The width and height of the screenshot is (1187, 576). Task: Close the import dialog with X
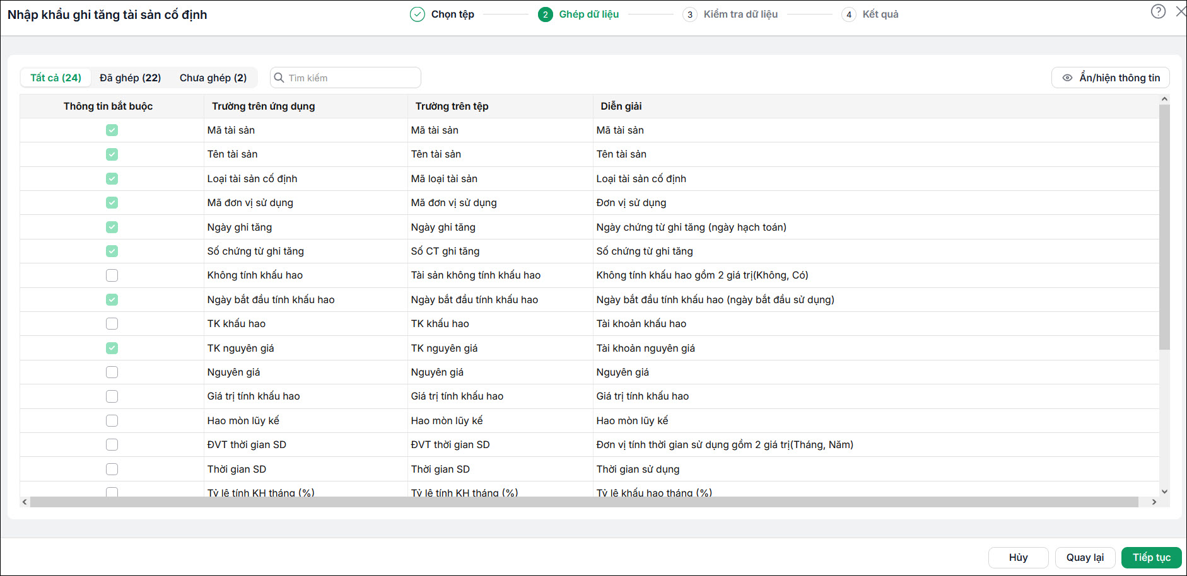point(1181,11)
